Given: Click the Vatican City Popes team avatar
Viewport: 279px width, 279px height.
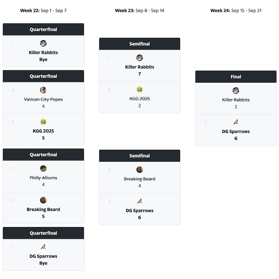Looking at the screenshot, I should click(43, 90).
